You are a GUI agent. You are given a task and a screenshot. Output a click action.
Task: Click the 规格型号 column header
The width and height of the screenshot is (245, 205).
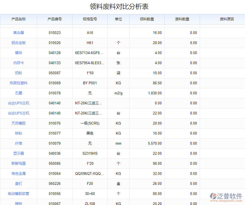coord(90,19)
